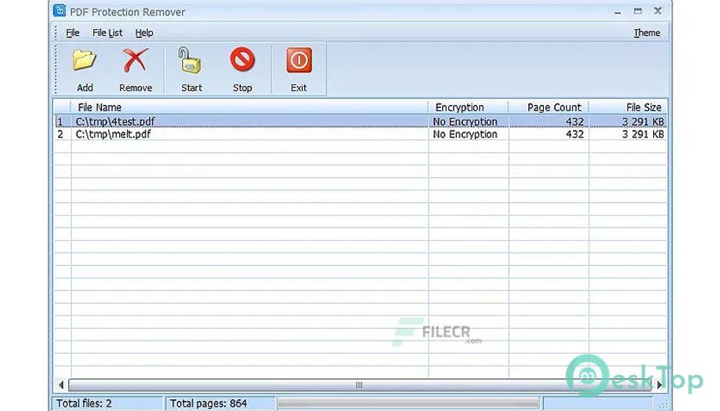
Task: Sort by the File Size column header
Action: click(x=627, y=107)
